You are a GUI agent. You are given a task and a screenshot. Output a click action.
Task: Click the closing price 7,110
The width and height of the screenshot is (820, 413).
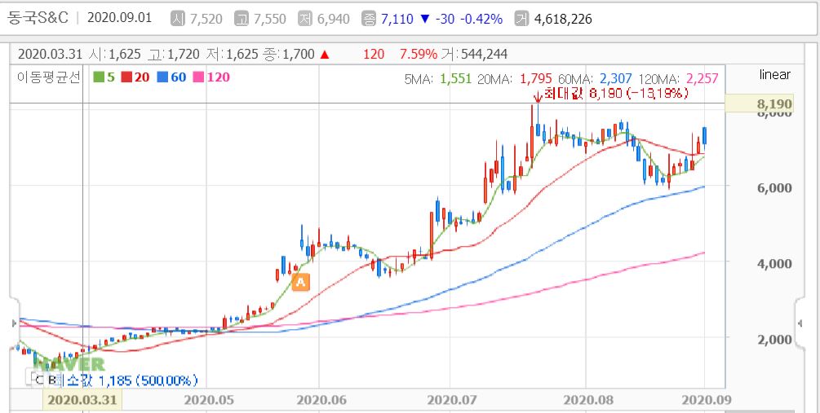[397, 20]
